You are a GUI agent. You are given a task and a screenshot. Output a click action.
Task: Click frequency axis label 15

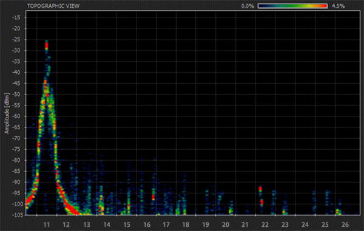(127, 224)
